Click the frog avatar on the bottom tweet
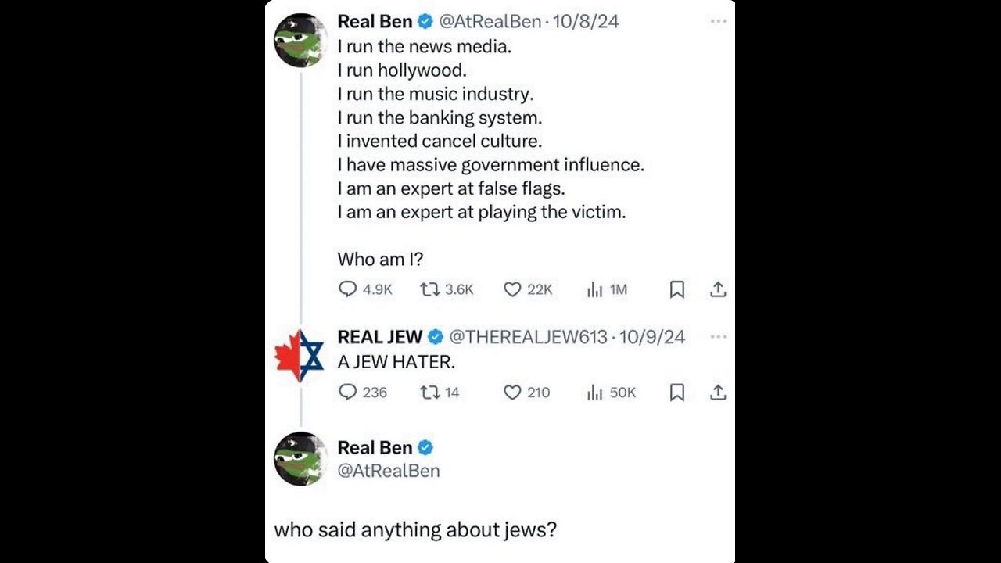This screenshot has width=1001, height=563. [300, 459]
